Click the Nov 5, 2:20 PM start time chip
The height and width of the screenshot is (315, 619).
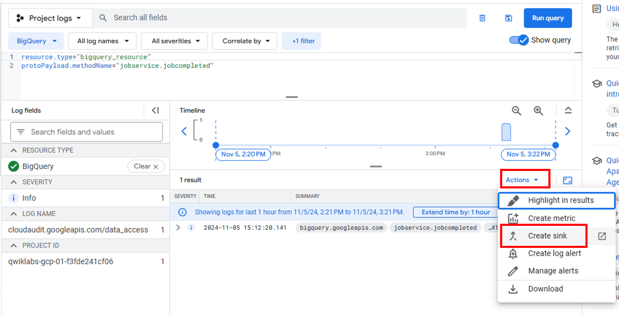[x=243, y=154]
